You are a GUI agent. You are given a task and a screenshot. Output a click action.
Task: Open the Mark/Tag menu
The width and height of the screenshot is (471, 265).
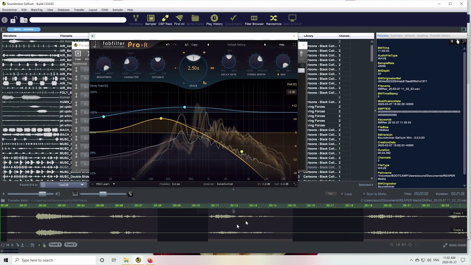pos(36,10)
